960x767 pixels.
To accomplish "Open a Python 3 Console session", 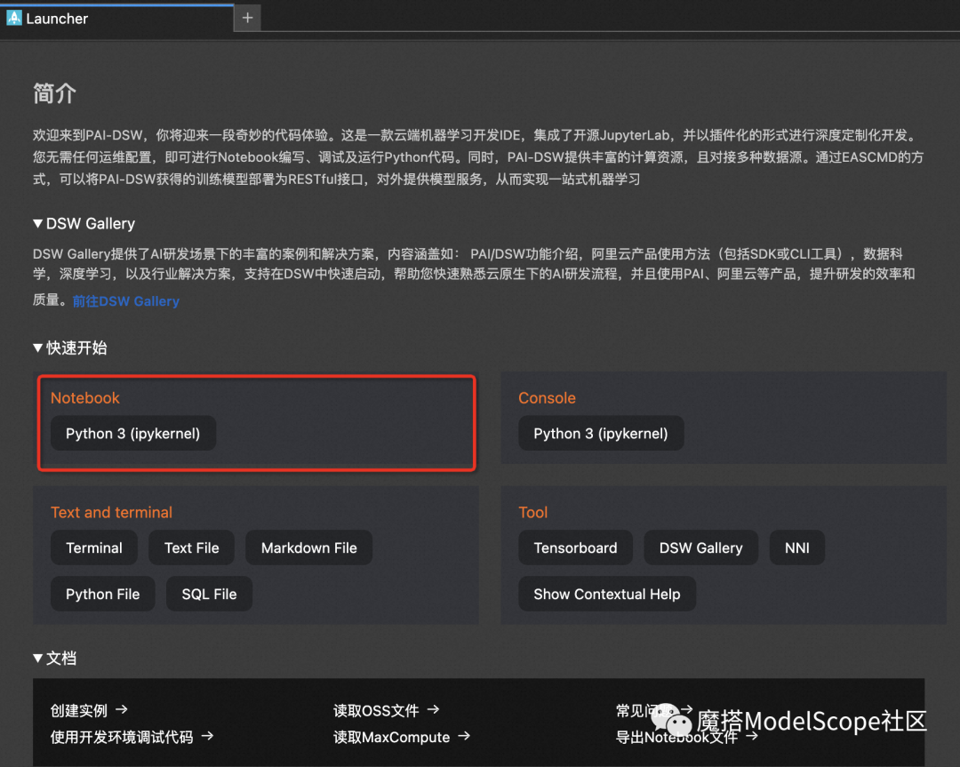I will pyautogui.click(x=601, y=433).
